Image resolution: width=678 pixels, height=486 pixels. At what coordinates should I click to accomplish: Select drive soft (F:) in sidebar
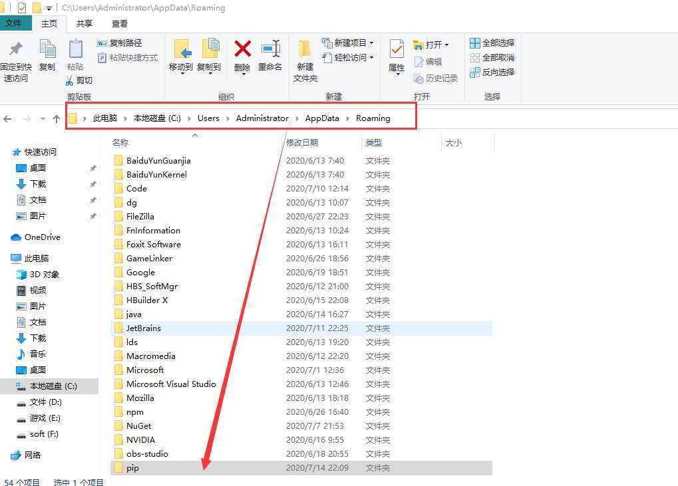pyautogui.click(x=37, y=434)
